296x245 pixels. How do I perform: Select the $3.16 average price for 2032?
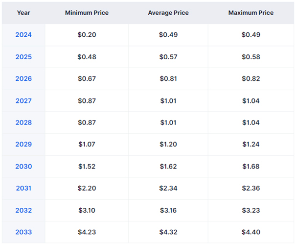pos(168,210)
